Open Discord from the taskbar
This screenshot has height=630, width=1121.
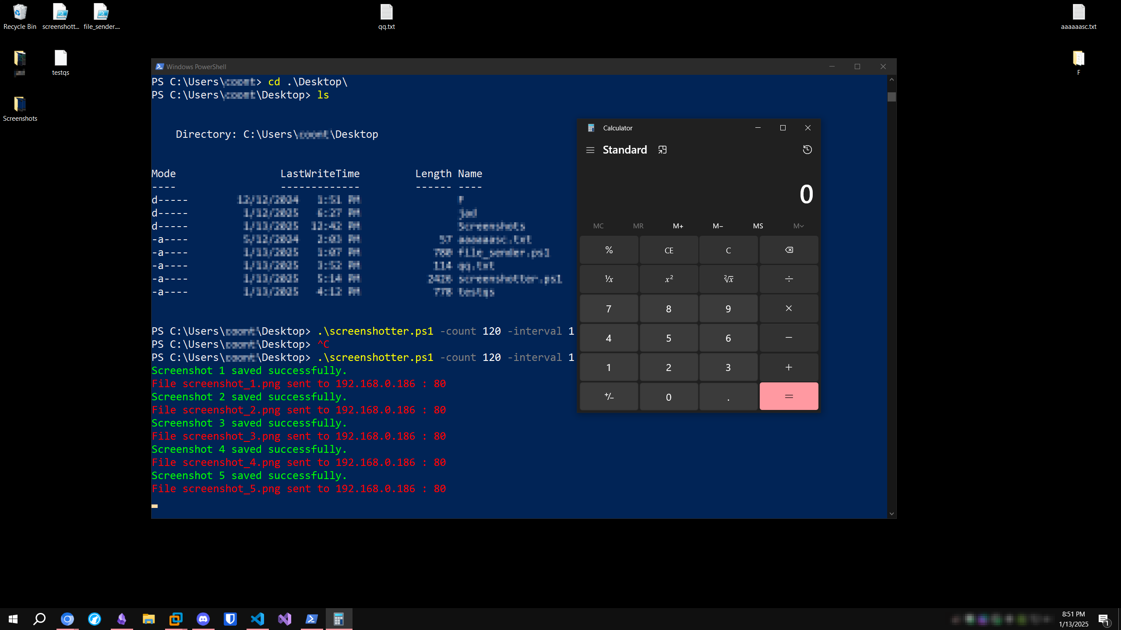(203, 619)
